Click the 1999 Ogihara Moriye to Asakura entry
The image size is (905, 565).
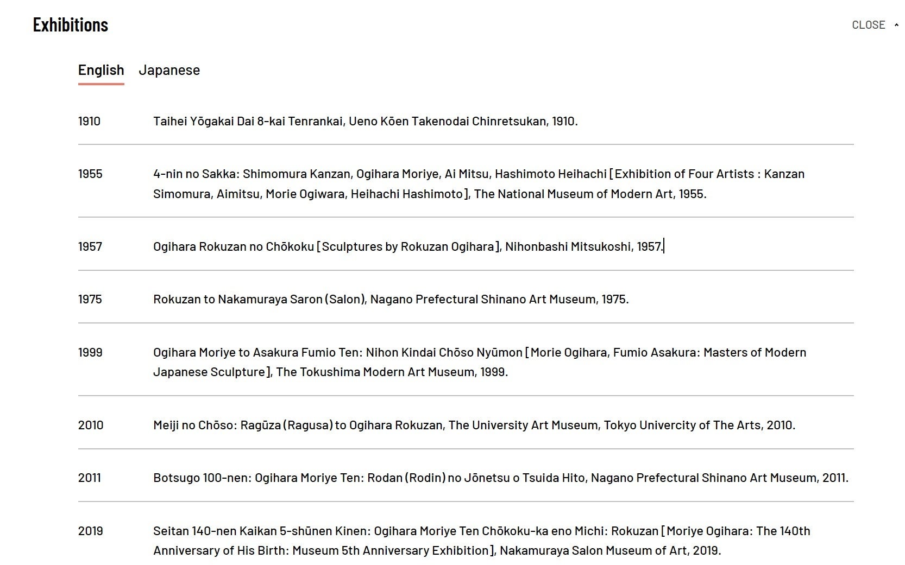pos(480,362)
